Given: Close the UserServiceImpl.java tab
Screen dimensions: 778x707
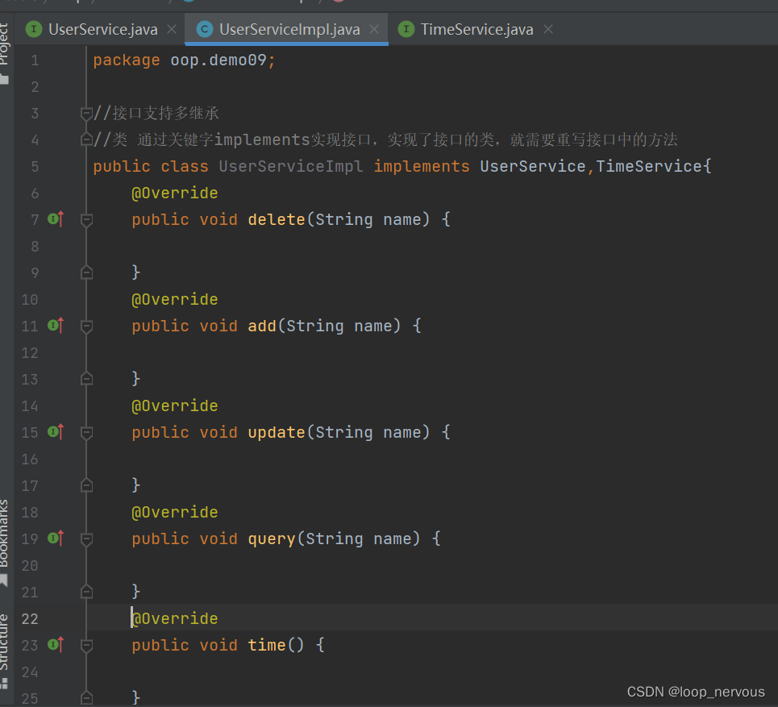Looking at the screenshot, I should (x=374, y=29).
